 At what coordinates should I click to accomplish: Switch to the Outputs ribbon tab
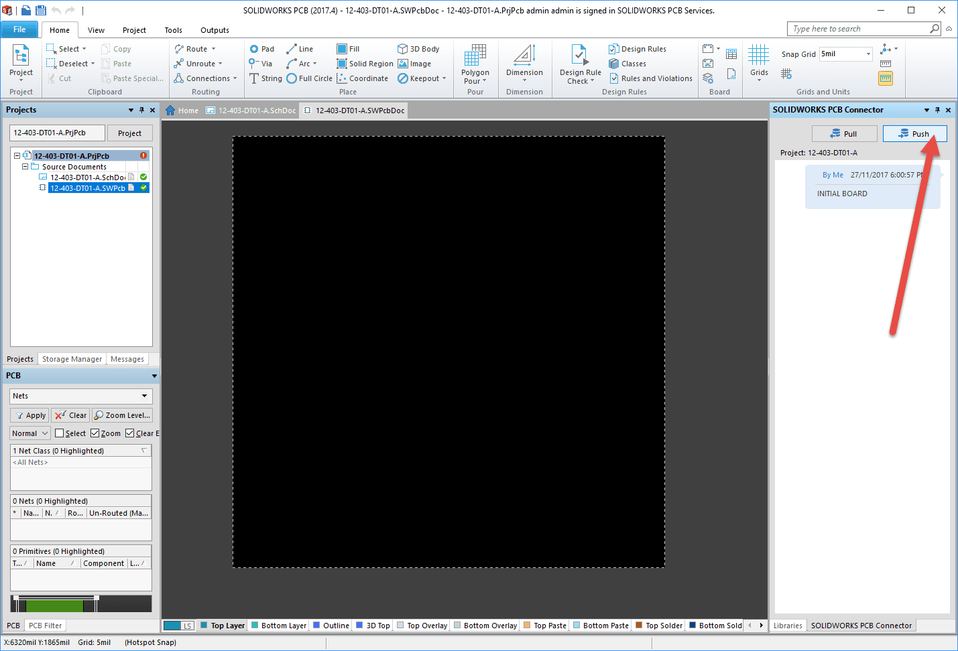[215, 30]
